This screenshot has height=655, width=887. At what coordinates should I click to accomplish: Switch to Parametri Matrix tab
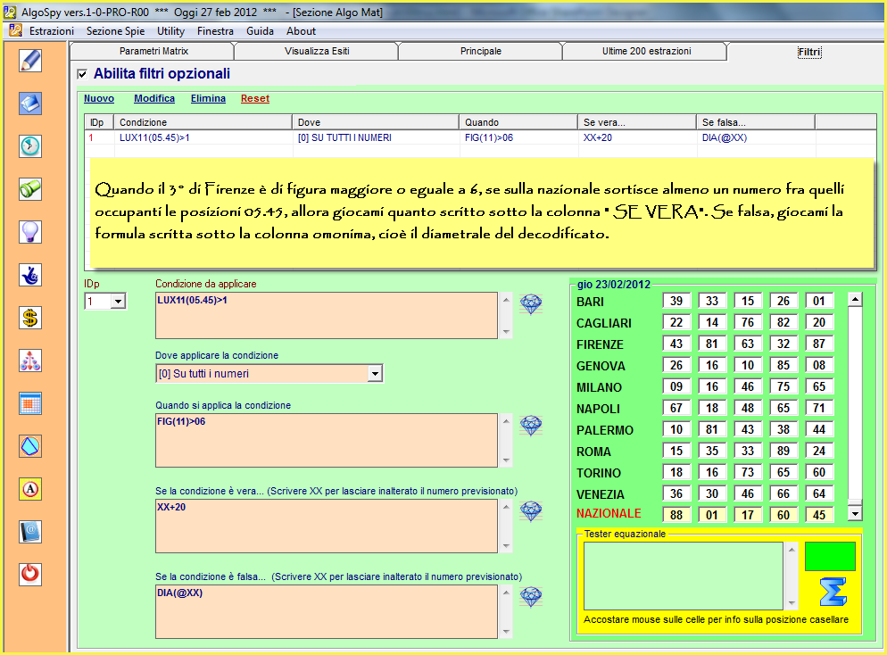(x=153, y=51)
